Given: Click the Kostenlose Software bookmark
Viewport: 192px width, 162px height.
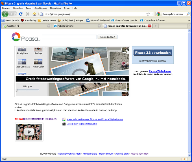Looking at the screenshot, I should click(x=154, y=20).
